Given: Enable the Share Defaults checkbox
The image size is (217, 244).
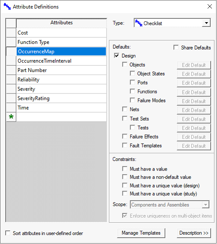Looking at the screenshot, I should tap(176, 47).
